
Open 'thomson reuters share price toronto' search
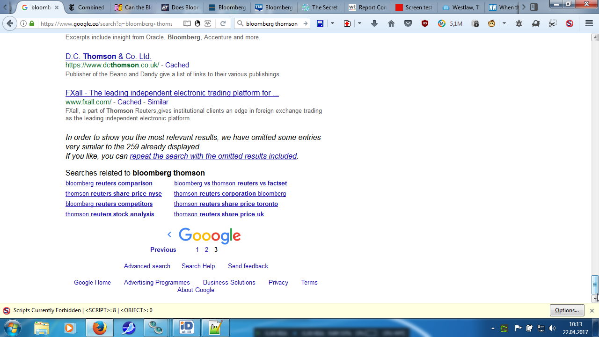coord(226,204)
